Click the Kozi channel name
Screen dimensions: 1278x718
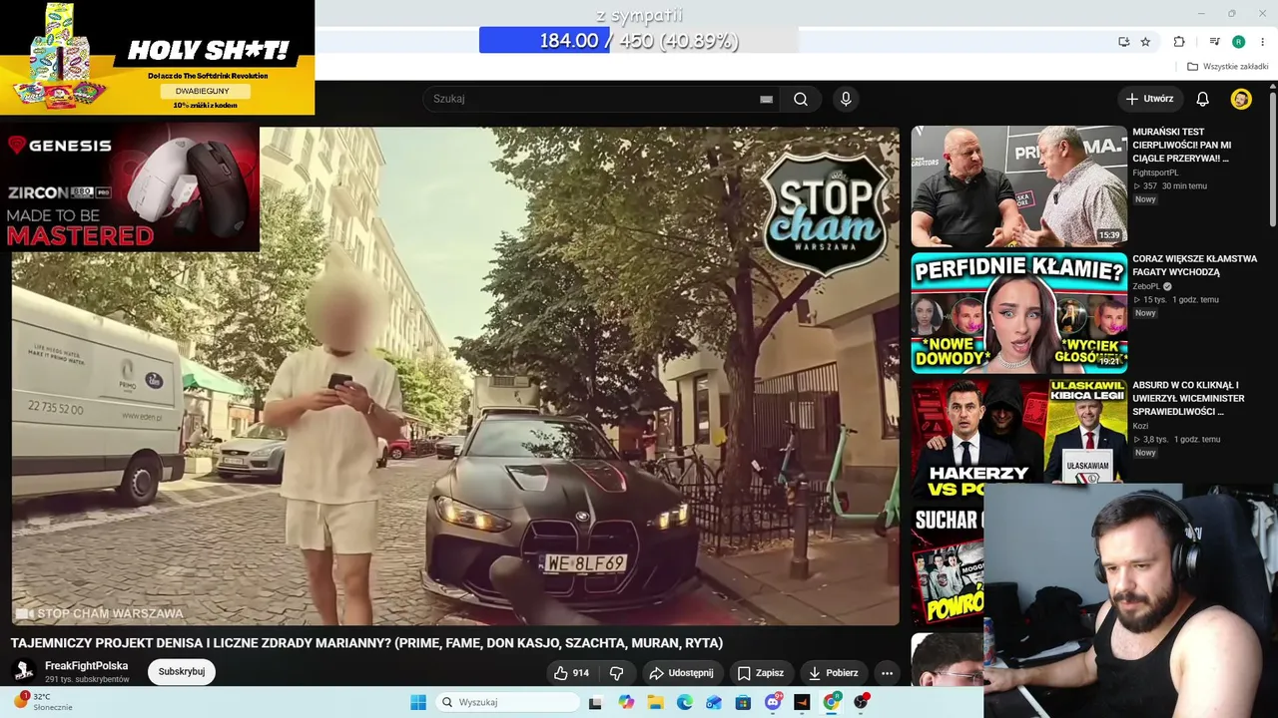1140,426
